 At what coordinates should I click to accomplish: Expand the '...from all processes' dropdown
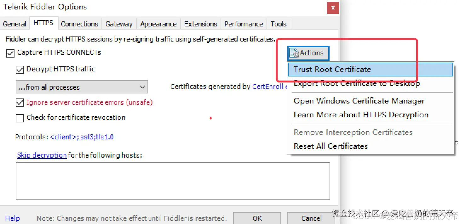[82, 87]
